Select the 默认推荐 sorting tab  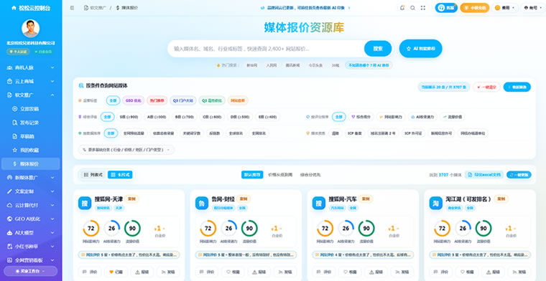(252, 175)
